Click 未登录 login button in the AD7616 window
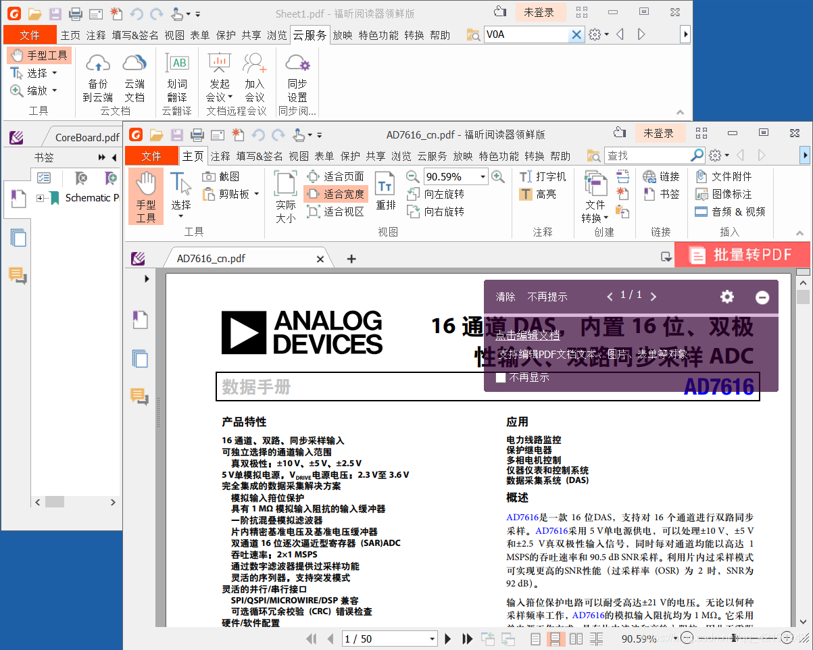Screen dimensions: 813x650 point(658,134)
